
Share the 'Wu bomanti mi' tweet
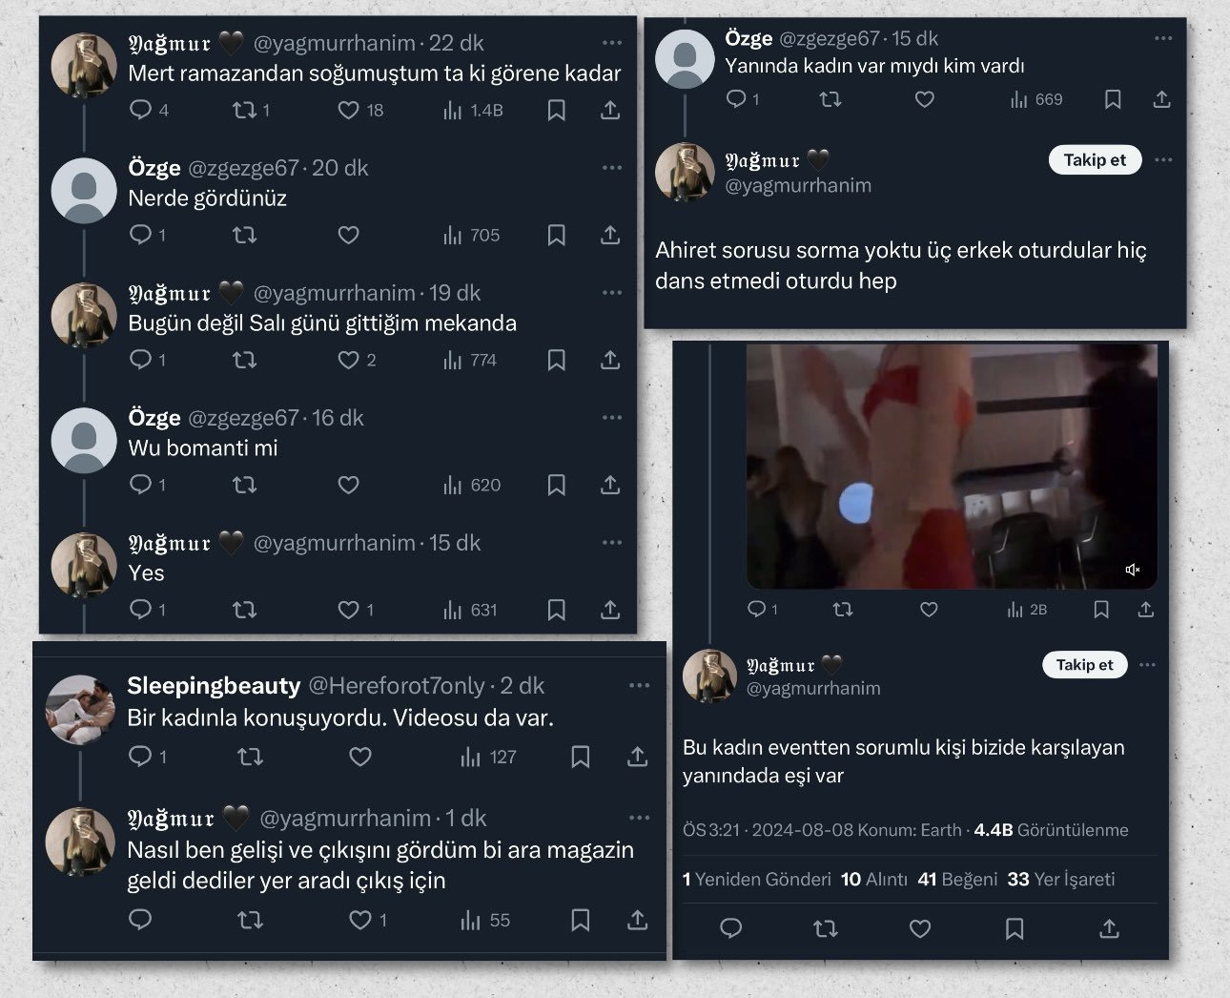tap(610, 485)
